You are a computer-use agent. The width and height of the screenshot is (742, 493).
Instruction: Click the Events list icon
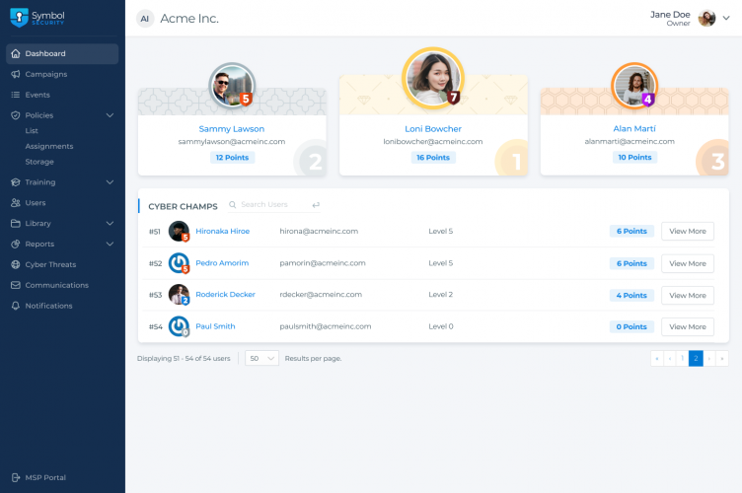16,95
